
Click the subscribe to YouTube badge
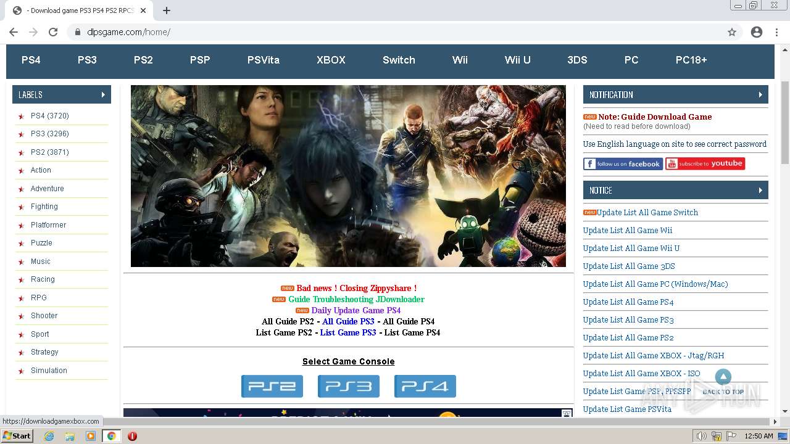pyautogui.click(x=705, y=163)
